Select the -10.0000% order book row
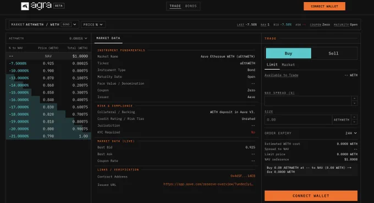The height and width of the screenshot is (203, 374). point(48,70)
